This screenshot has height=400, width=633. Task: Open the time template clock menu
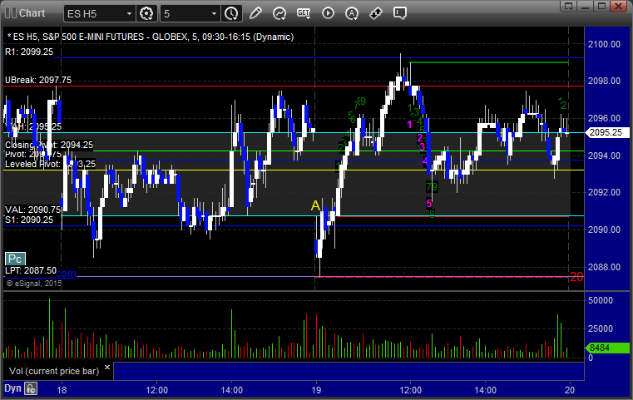[x=231, y=13]
